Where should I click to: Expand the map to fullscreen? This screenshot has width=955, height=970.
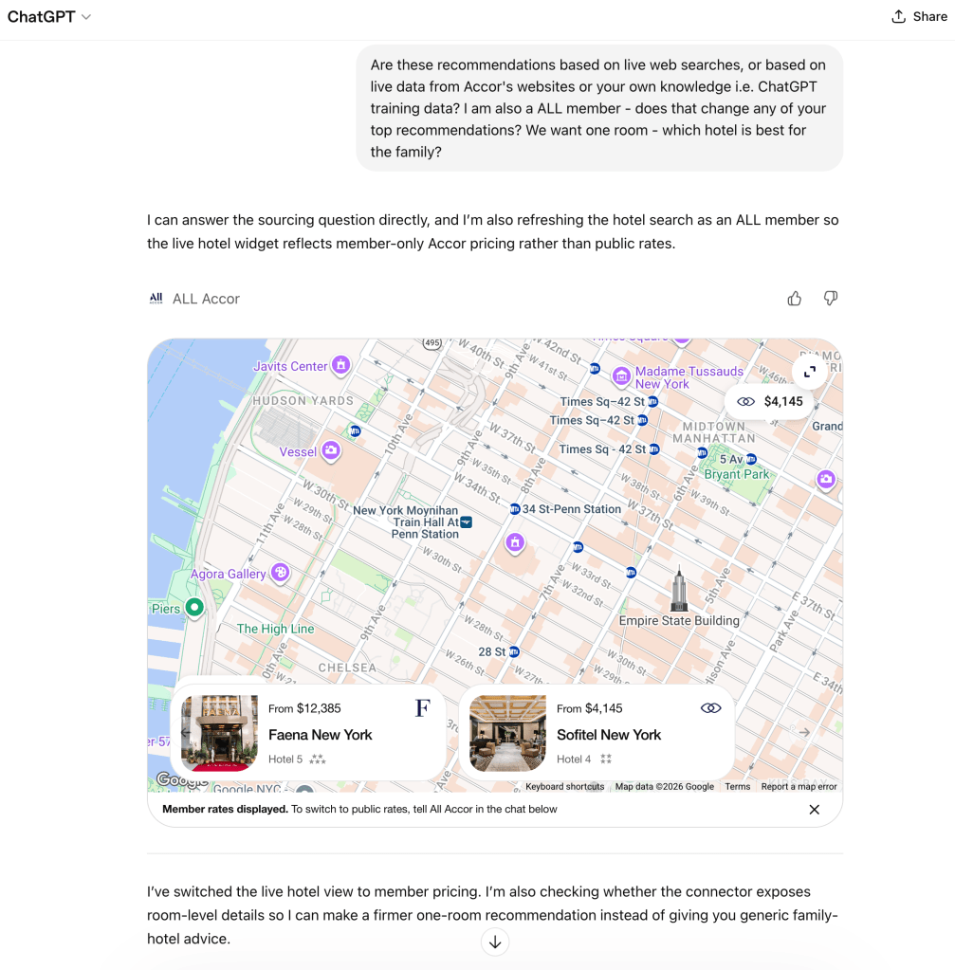pos(810,373)
